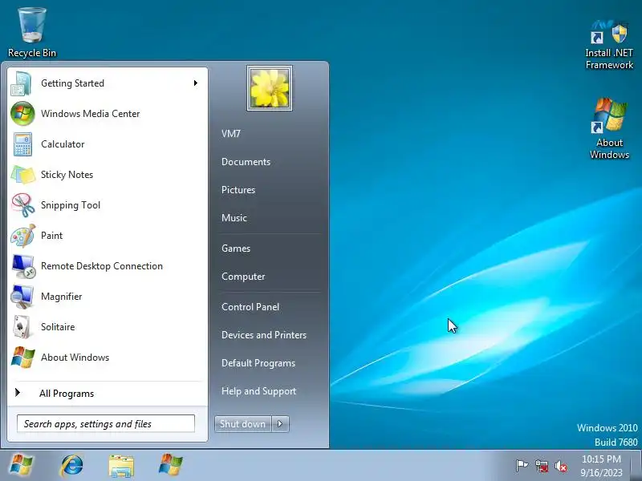The width and height of the screenshot is (642, 481).
Task: Click Show desktop strip beside the clock
Action: coord(636,466)
